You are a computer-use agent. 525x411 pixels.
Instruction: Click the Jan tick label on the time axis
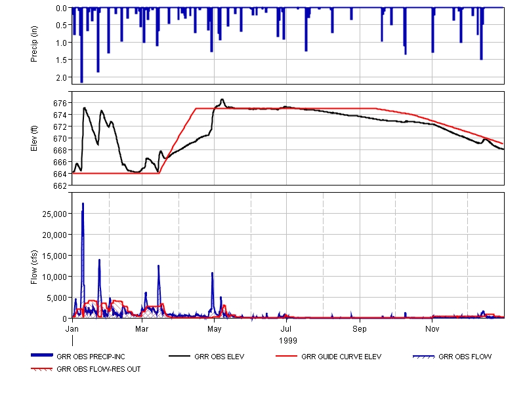point(72,327)
